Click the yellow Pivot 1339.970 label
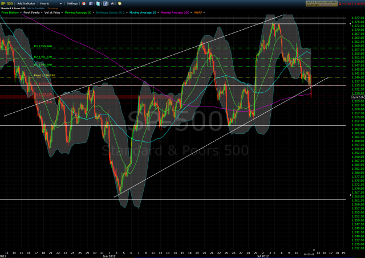Screen dimensions: 365x258 tap(44, 75)
